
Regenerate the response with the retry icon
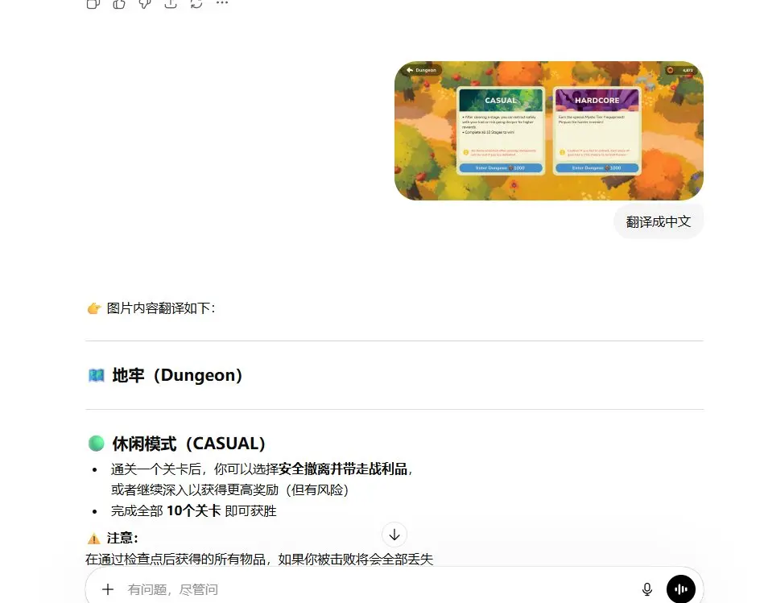(x=196, y=3)
